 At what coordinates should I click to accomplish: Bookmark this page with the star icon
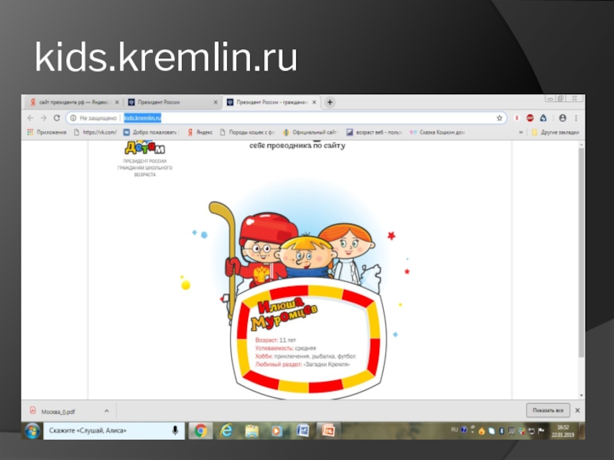coord(500,118)
